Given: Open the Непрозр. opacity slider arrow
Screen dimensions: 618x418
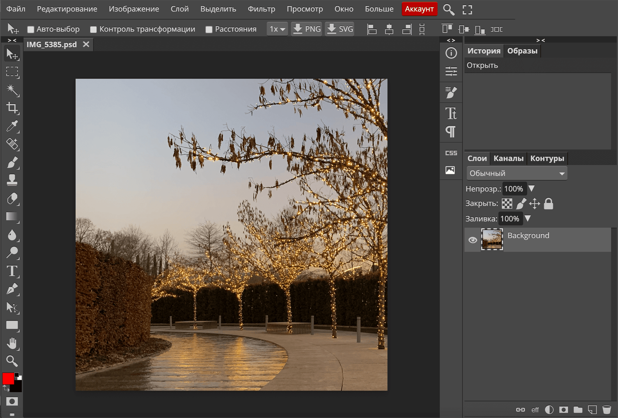Looking at the screenshot, I should pyautogui.click(x=531, y=189).
